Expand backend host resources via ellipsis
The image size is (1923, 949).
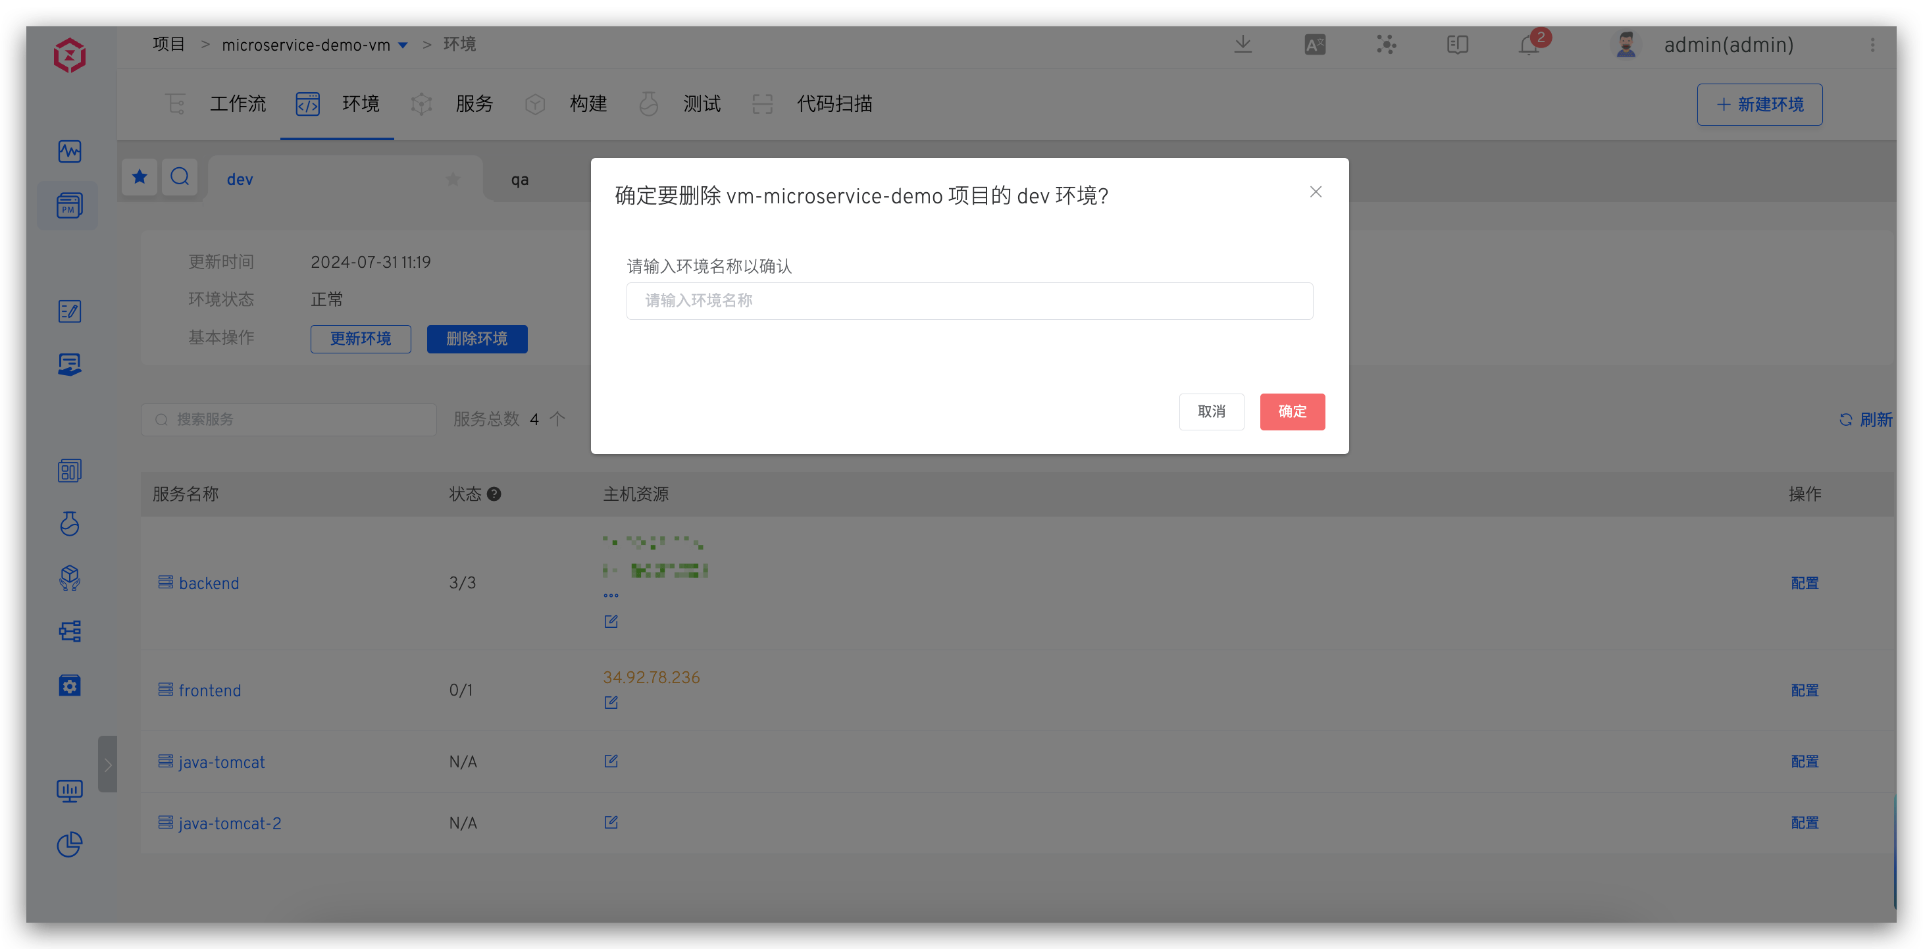tap(611, 595)
